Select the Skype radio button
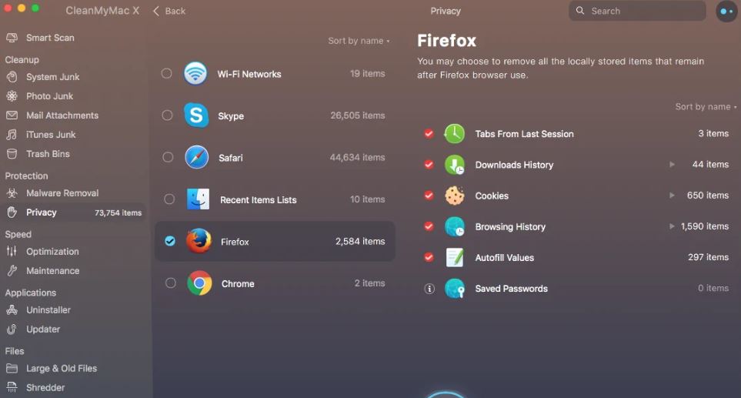 pyautogui.click(x=167, y=115)
